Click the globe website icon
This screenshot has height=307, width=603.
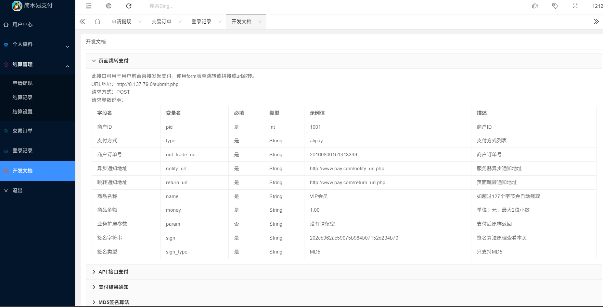pos(109,6)
